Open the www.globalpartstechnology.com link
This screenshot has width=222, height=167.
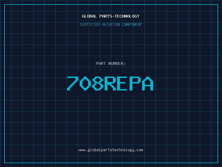pyautogui.click(x=111, y=150)
